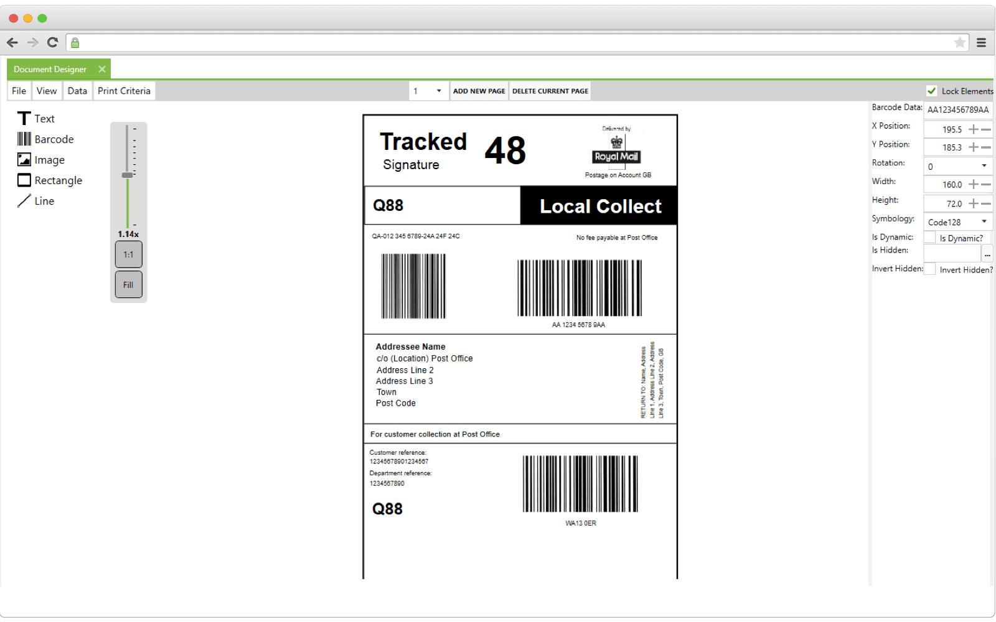The height and width of the screenshot is (622, 996).
Task: Click the zoom slider handle
Action: click(x=128, y=175)
